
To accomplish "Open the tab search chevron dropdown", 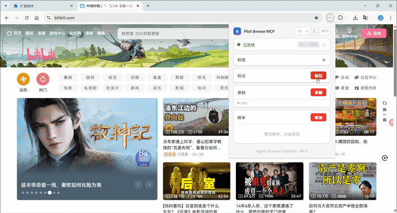I will click(6, 6).
